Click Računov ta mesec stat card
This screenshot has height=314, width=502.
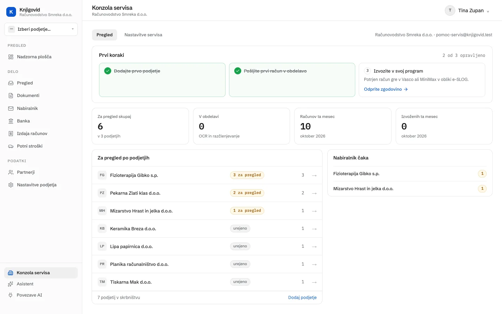(x=343, y=126)
